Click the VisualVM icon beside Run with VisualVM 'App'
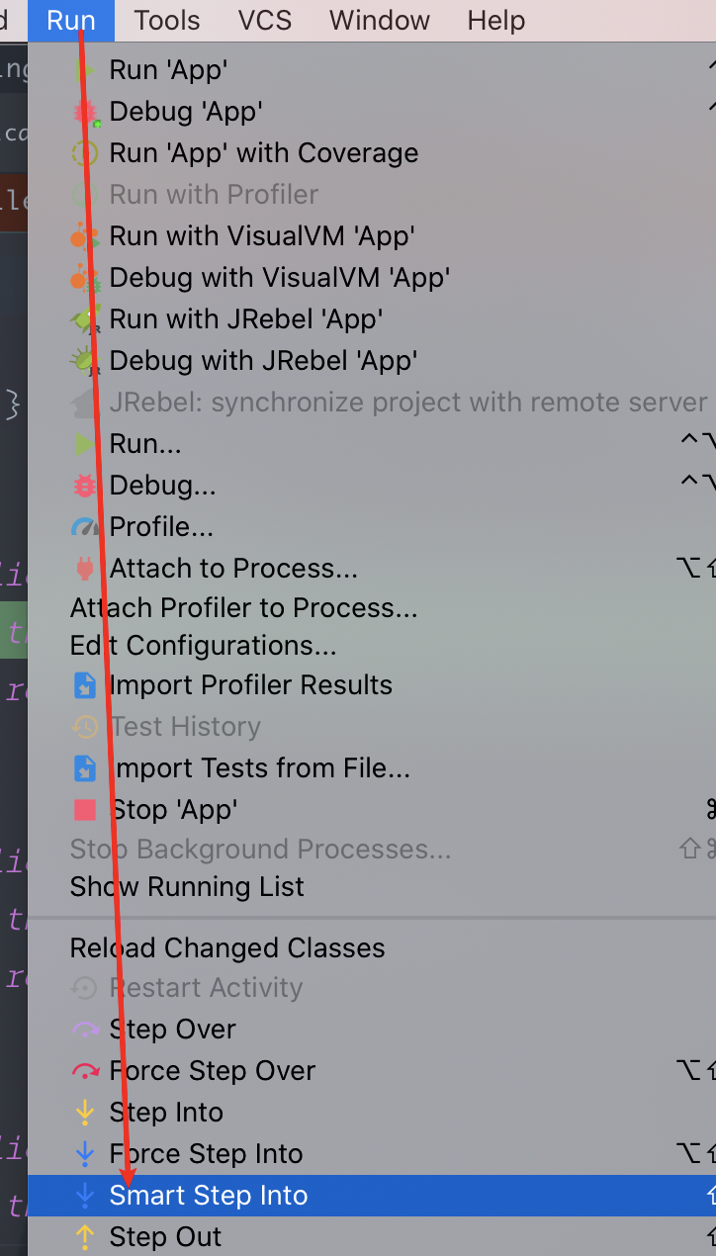The height and width of the screenshot is (1256, 716). point(85,236)
